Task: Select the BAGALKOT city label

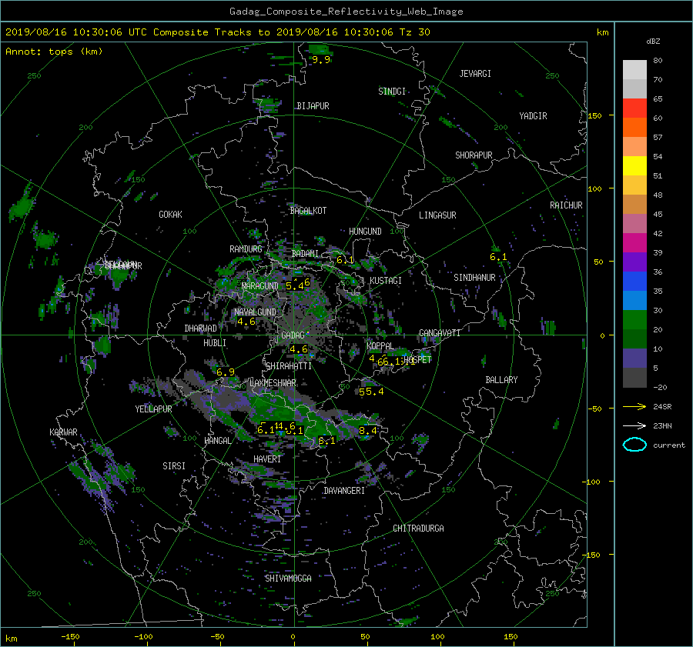Action: (308, 211)
